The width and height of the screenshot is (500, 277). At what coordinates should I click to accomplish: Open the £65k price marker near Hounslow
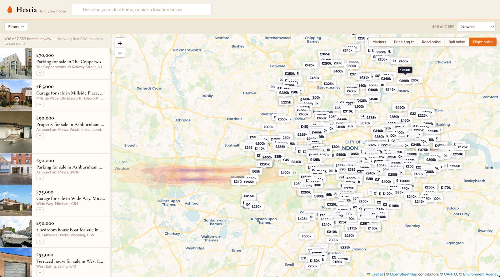256,171
